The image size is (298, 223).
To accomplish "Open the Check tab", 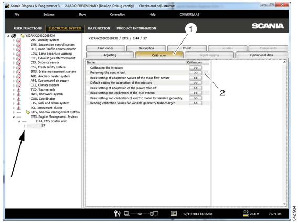I will coord(187,48).
